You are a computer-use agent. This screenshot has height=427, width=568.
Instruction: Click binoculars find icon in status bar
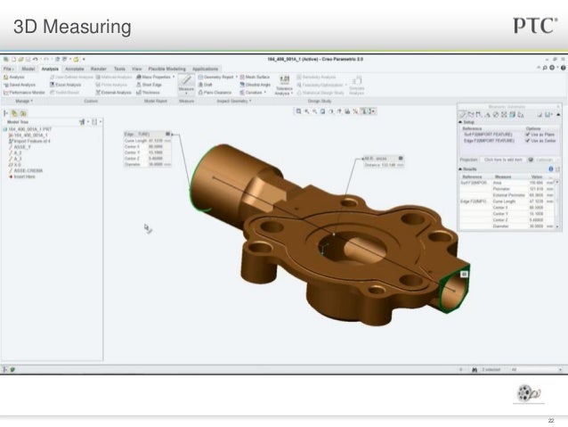(x=475, y=370)
